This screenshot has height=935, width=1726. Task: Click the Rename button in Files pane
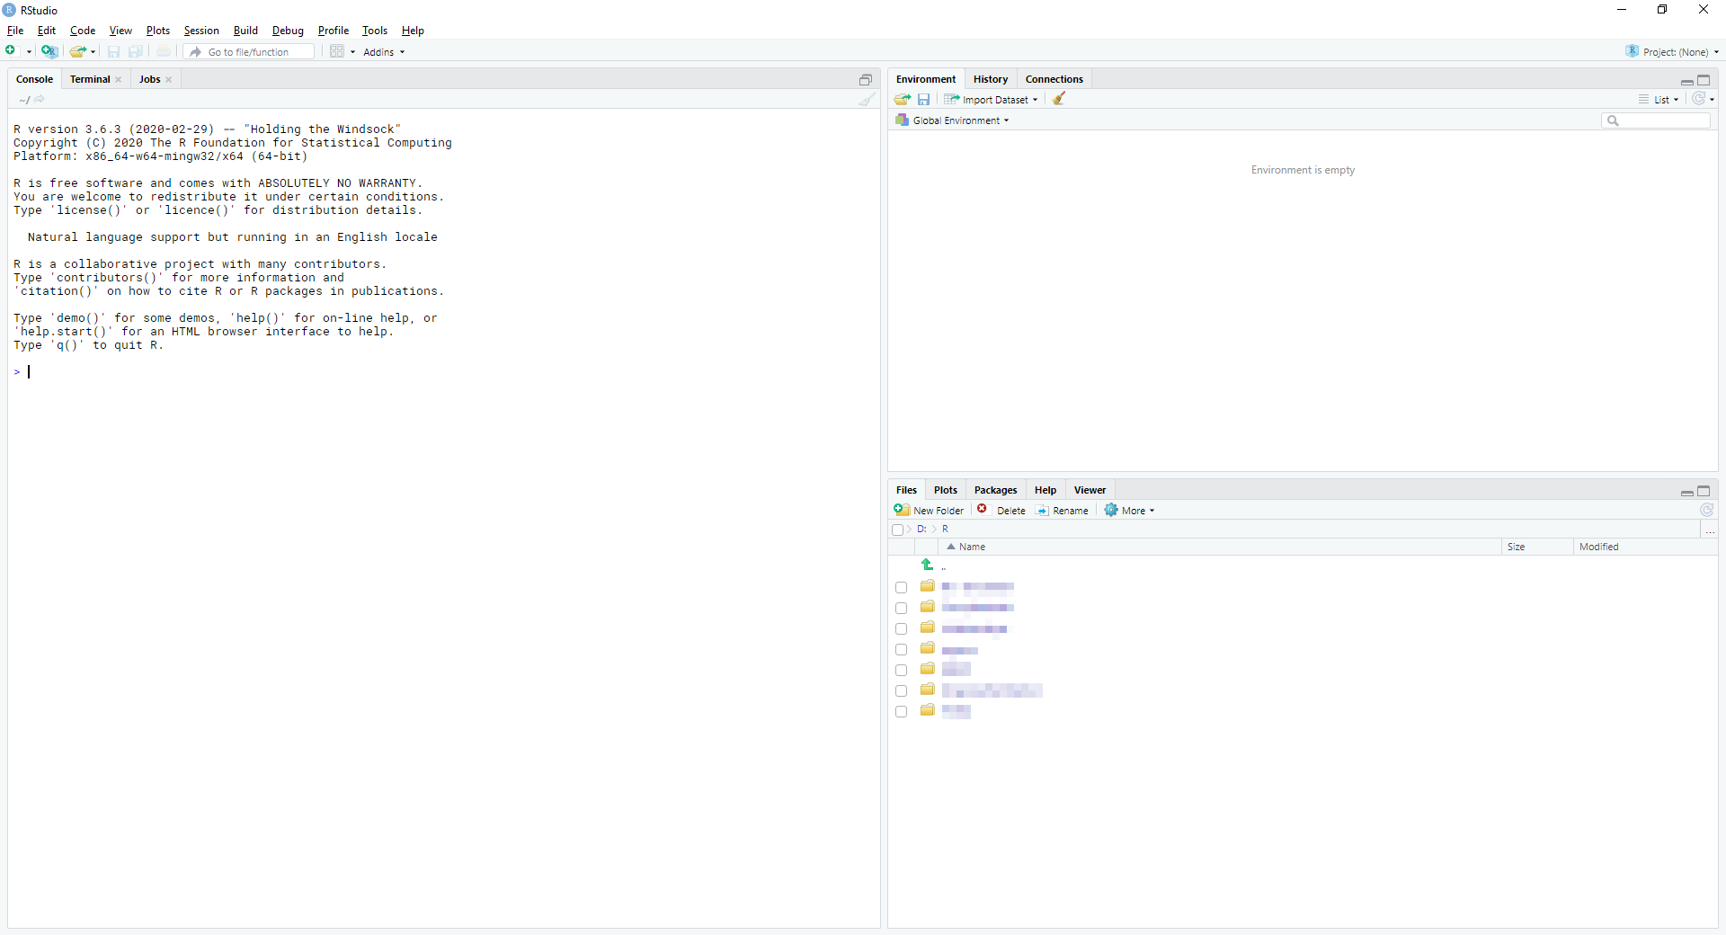coord(1063,511)
